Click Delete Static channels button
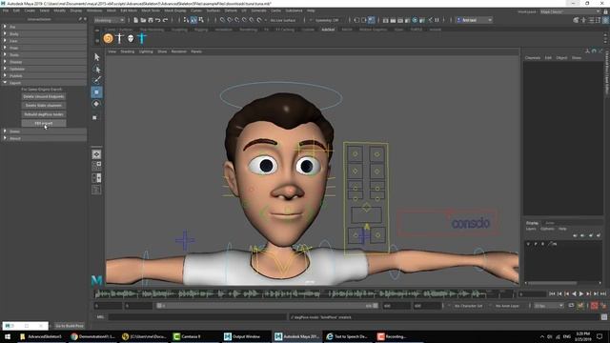 coord(44,106)
